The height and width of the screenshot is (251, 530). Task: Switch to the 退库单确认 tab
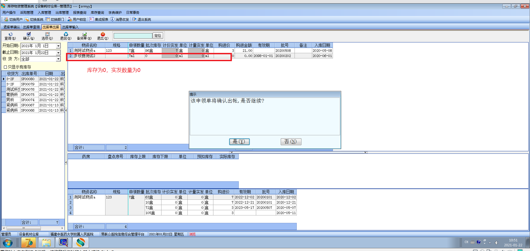(x=12, y=27)
